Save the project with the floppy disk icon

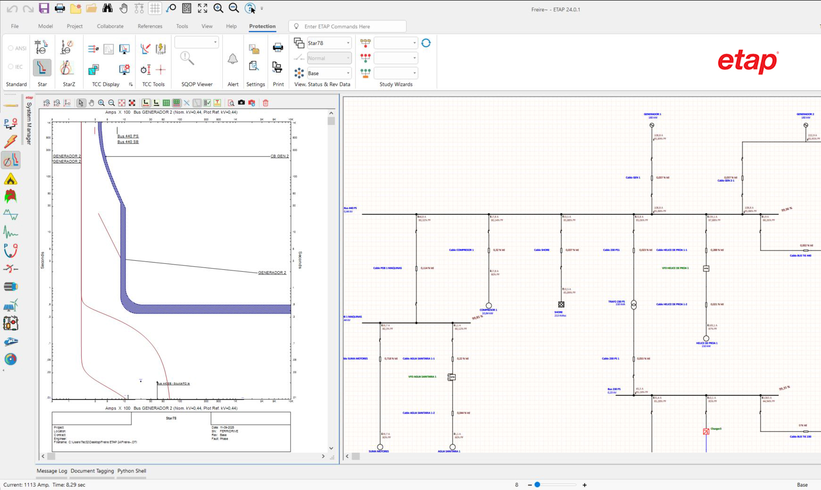point(44,8)
